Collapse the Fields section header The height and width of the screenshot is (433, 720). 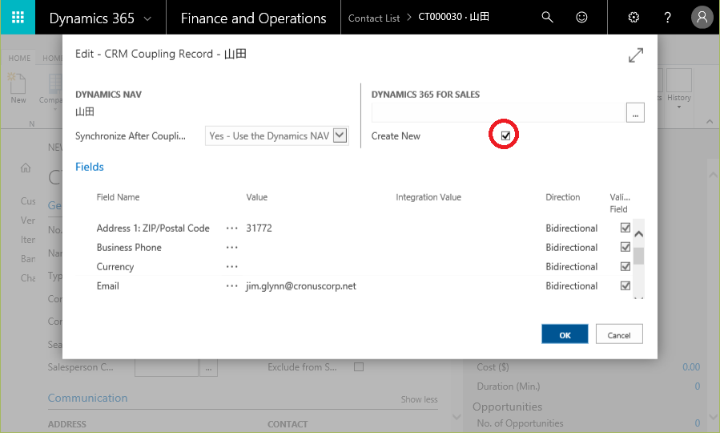[x=90, y=167]
